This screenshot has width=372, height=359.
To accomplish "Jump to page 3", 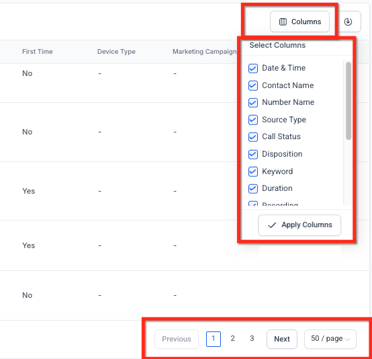I will pos(252,338).
